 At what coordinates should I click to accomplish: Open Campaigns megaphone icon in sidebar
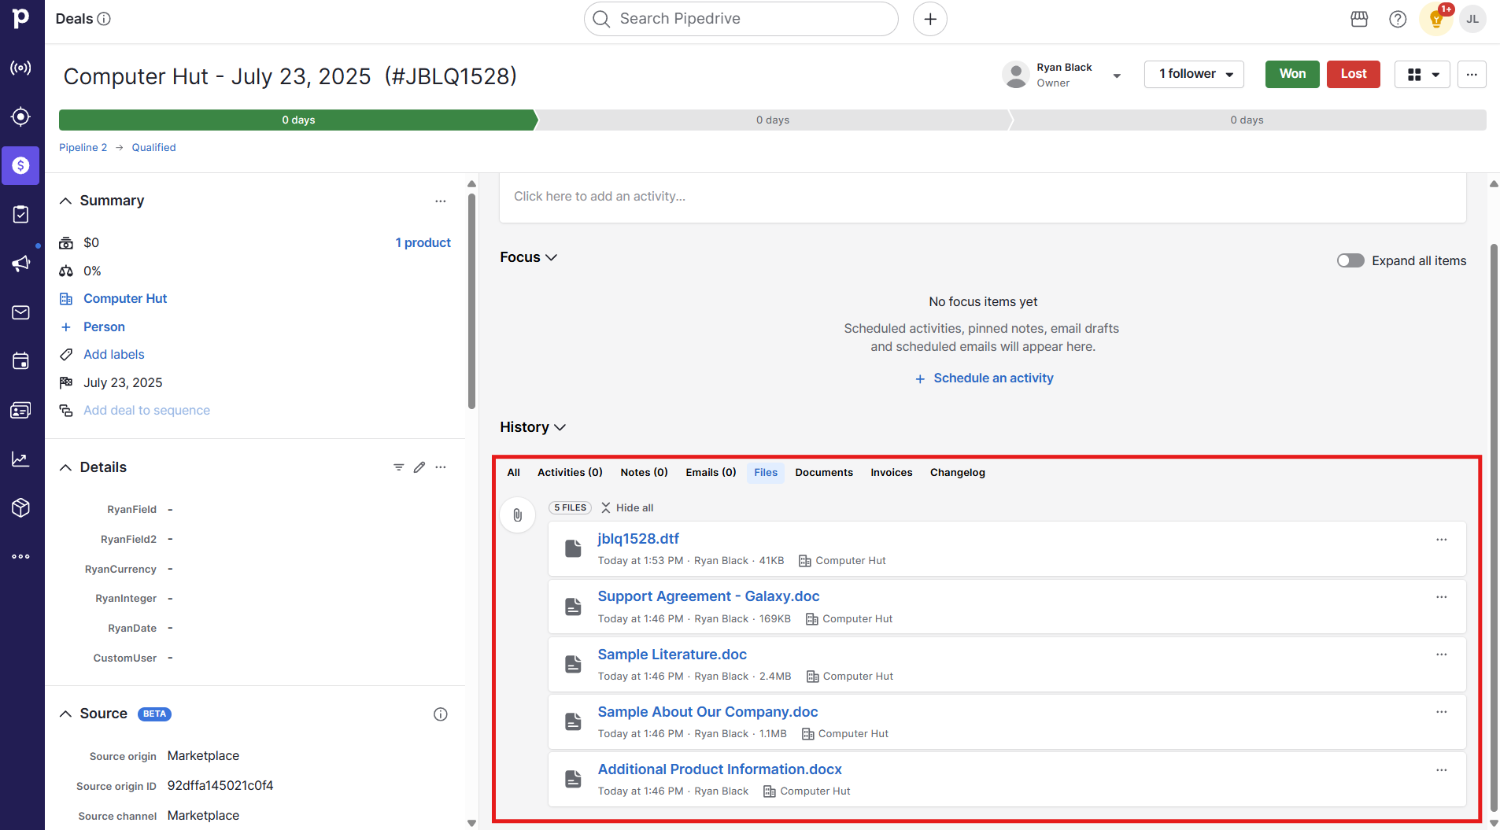pyautogui.click(x=21, y=264)
